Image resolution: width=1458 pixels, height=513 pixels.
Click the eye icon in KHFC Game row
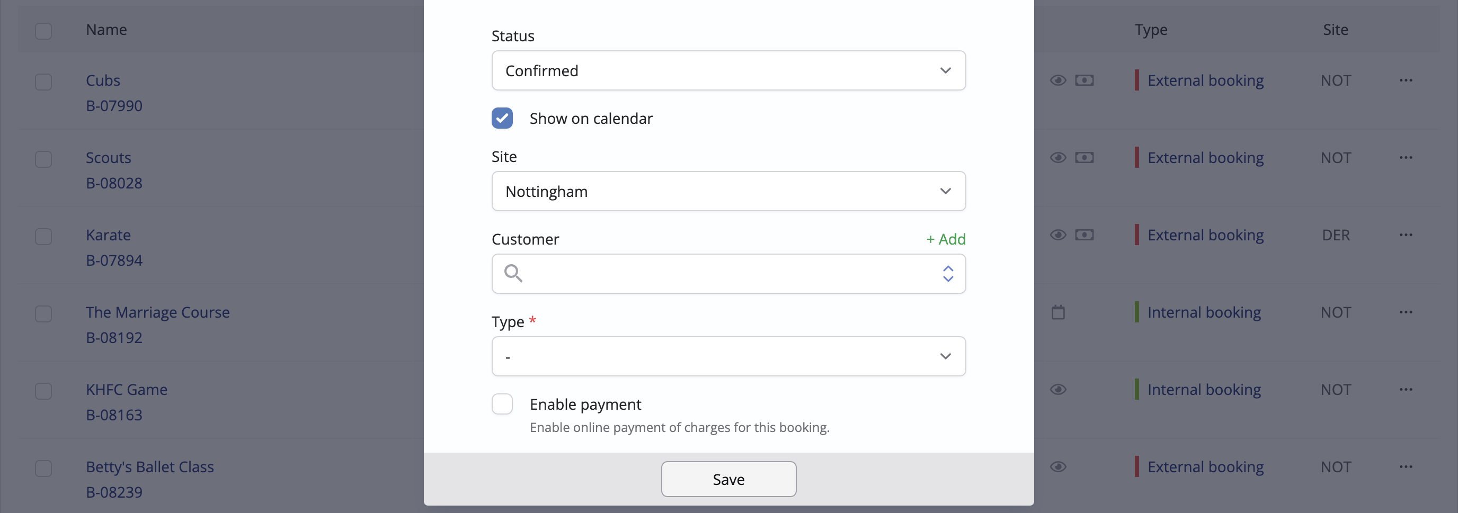(x=1058, y=390)
